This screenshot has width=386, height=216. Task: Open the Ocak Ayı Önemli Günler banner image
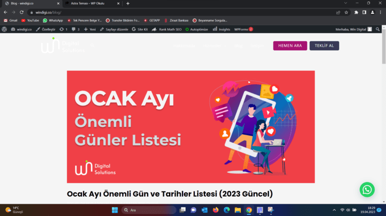click(191, 127)
